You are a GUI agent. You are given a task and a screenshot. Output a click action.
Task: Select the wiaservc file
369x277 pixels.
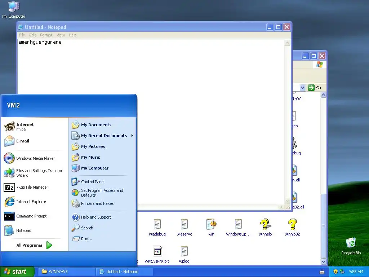[x=184, y=228]
